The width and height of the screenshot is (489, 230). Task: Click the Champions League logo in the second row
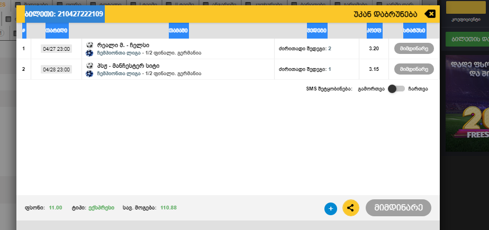[x=89, y=73]
